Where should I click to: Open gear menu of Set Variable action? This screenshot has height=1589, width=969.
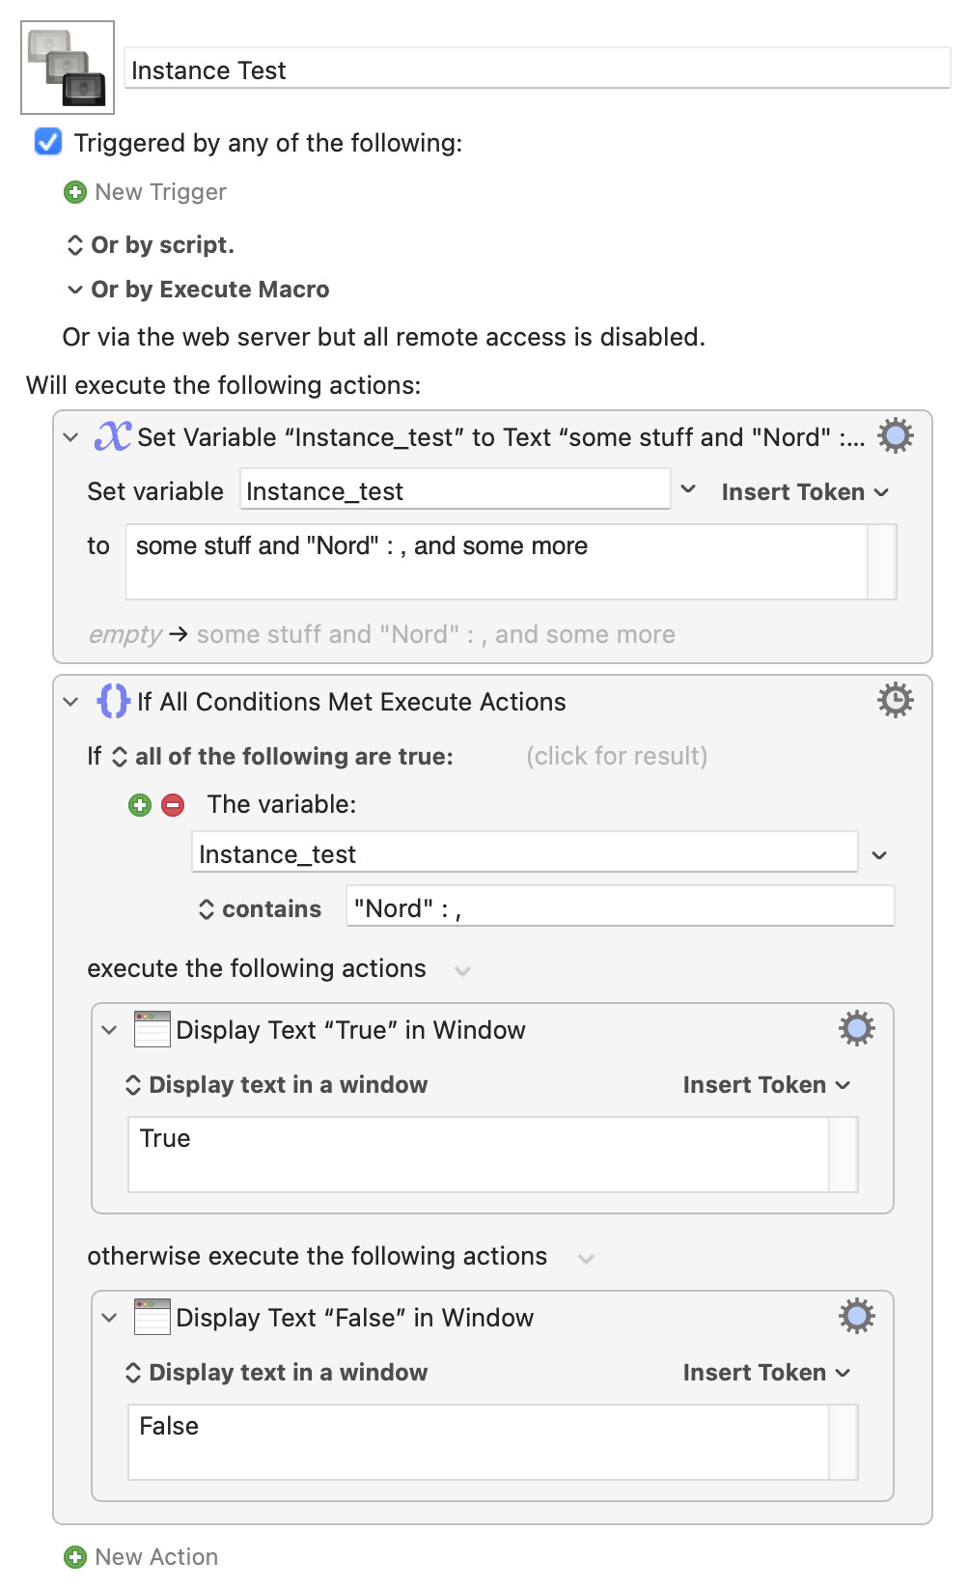pos(895,436)
